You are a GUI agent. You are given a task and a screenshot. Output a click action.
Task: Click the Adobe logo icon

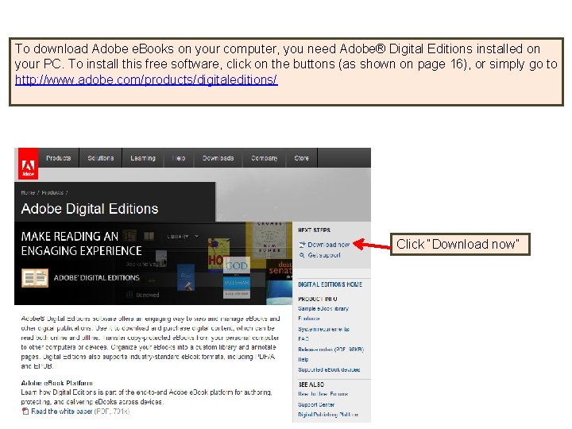click(x=28, y=164)
